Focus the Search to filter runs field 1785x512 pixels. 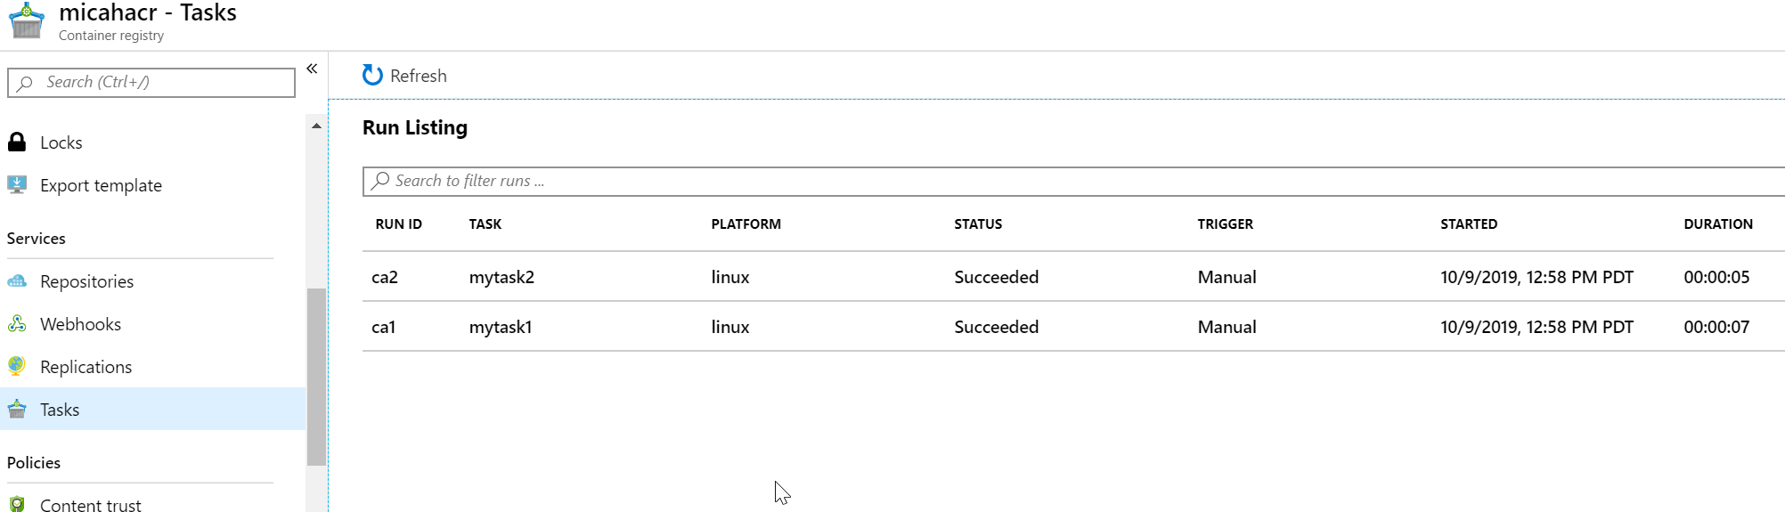tap(1073, 181)
